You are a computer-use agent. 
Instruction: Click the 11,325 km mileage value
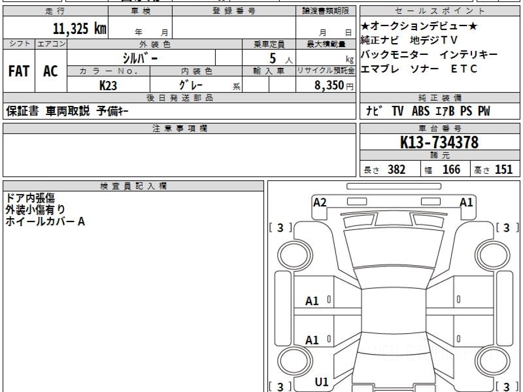click(79, 29)
